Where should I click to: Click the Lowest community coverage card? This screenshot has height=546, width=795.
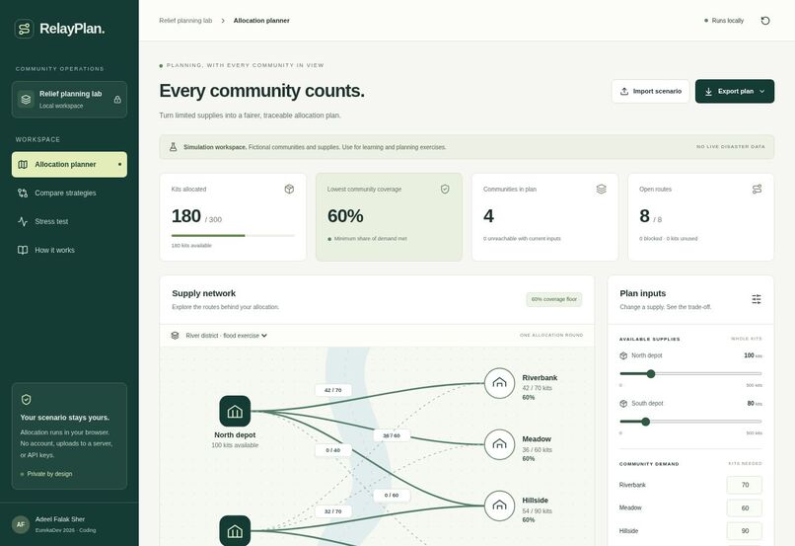pyautogui.click(x=389, y=217)
